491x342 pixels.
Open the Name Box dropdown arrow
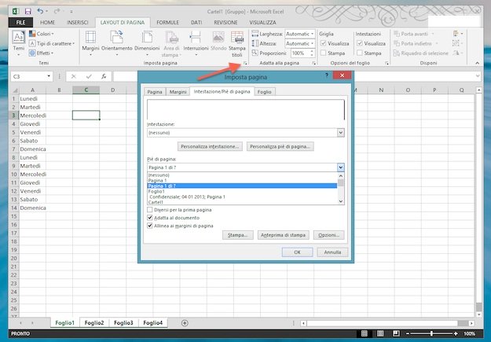pyautogui.click(x=49, y=76)
